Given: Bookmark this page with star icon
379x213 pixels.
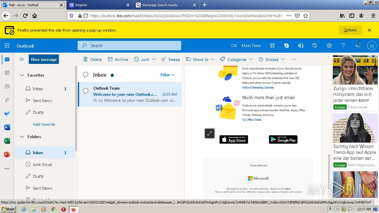Looking at the screenshot, I should [306, 16].
